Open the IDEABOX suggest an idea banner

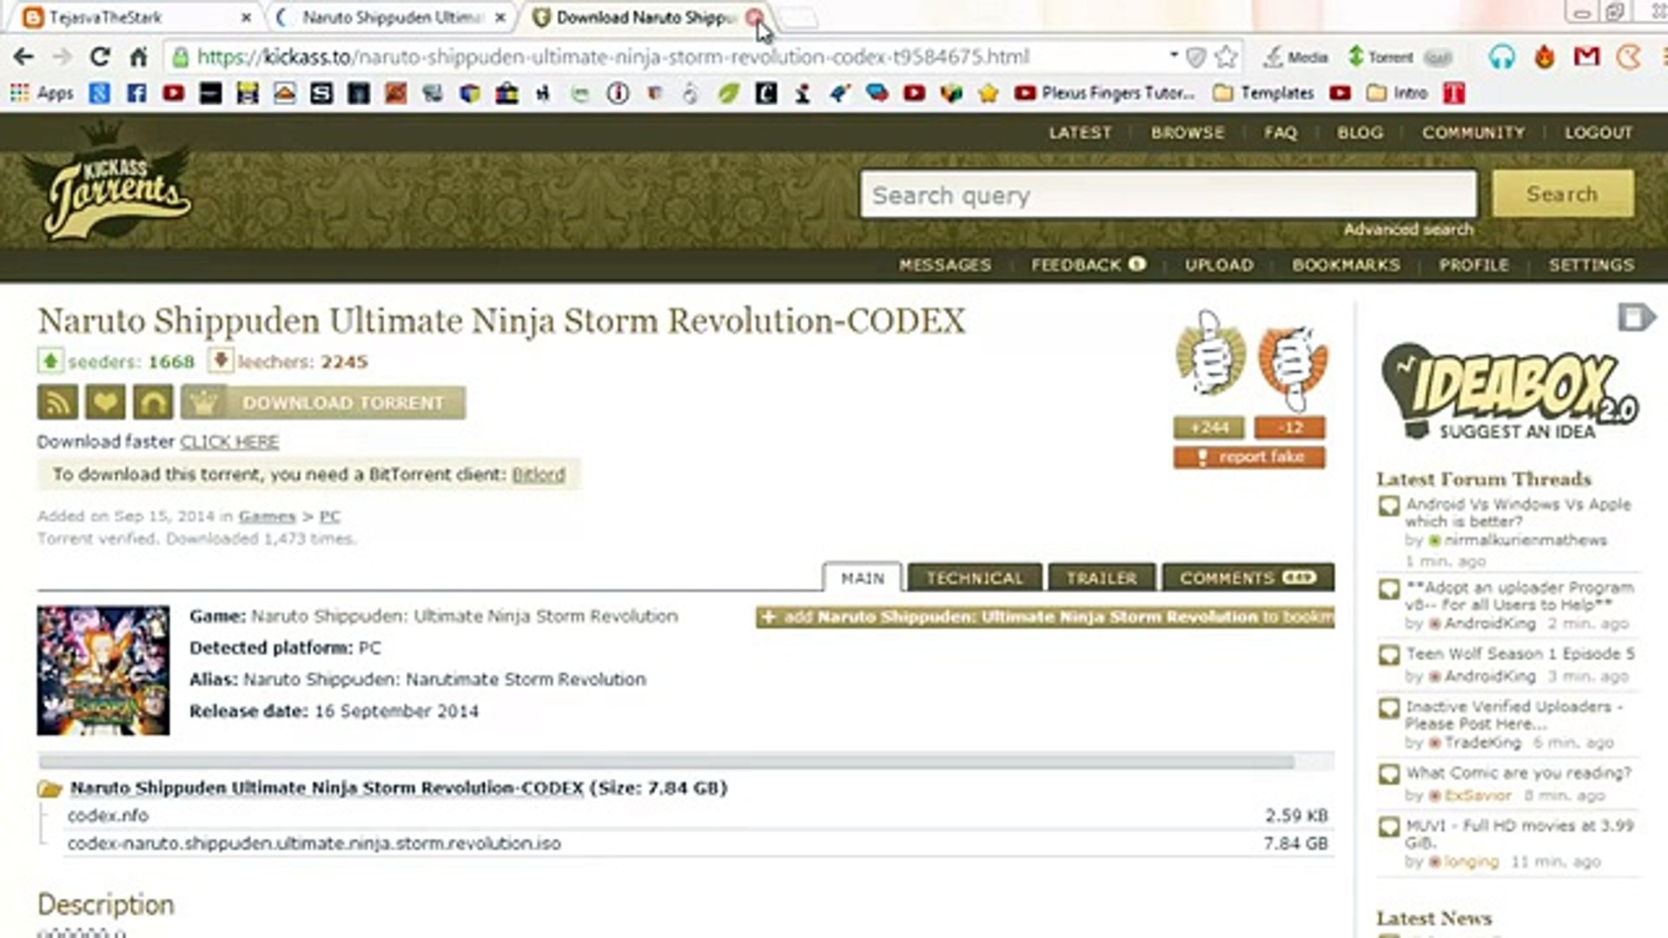point(1510,391)
